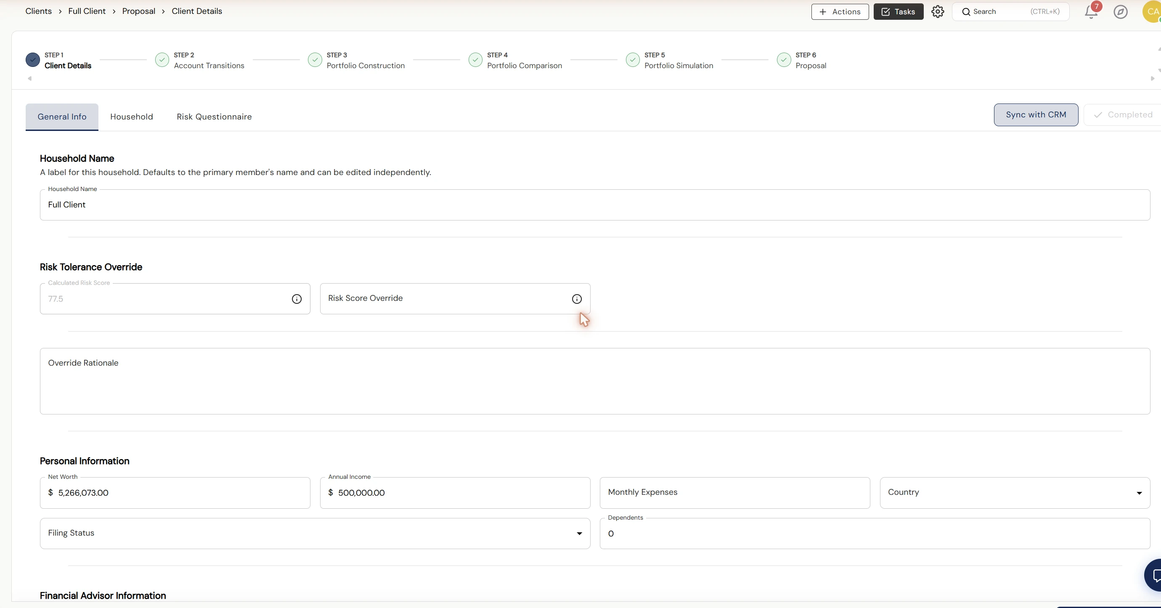
Task: Click stepper scroll-left arrow
Action: click(x=30, y=78)
